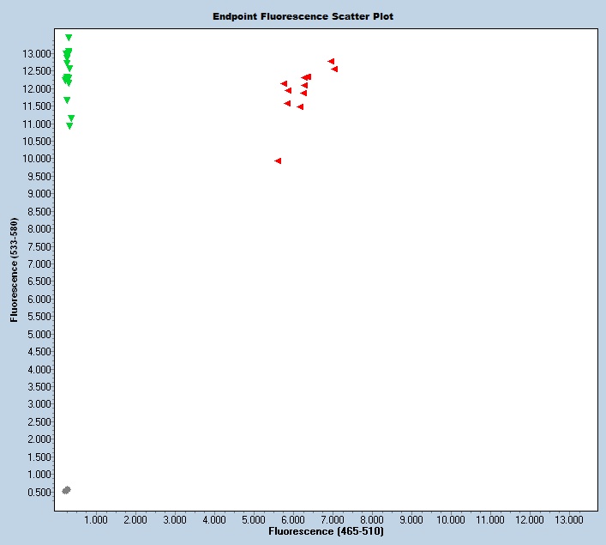
Task: Click the rightmost red triangle data point
Action: point(334,69)
